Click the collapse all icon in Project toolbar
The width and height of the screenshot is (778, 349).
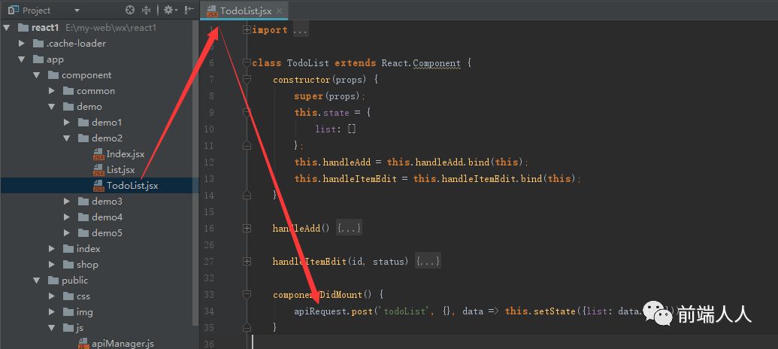[146, 10]
